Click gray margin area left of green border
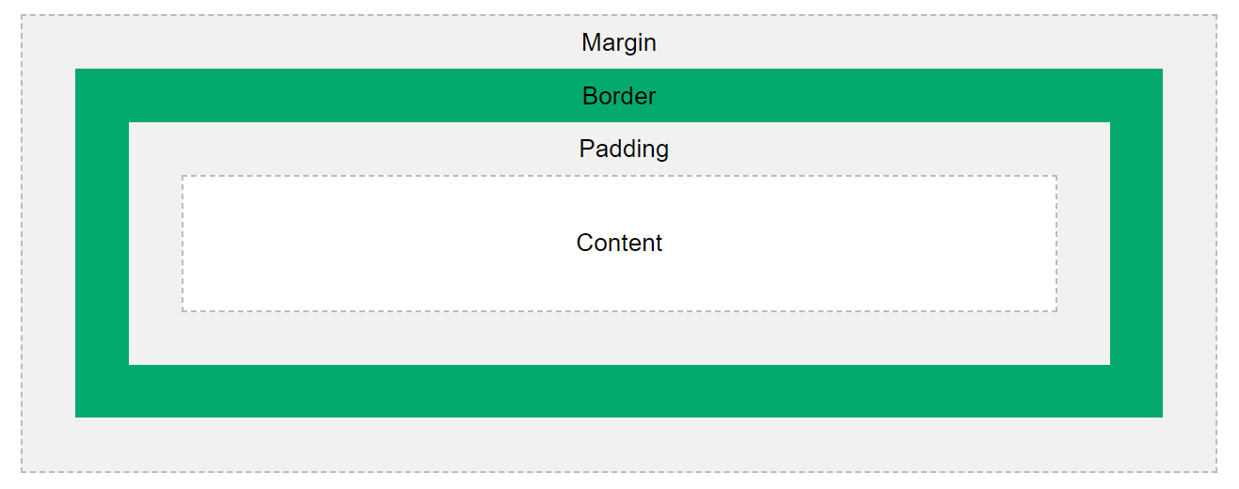This screenshot has width=1239, height=489. 49,243
